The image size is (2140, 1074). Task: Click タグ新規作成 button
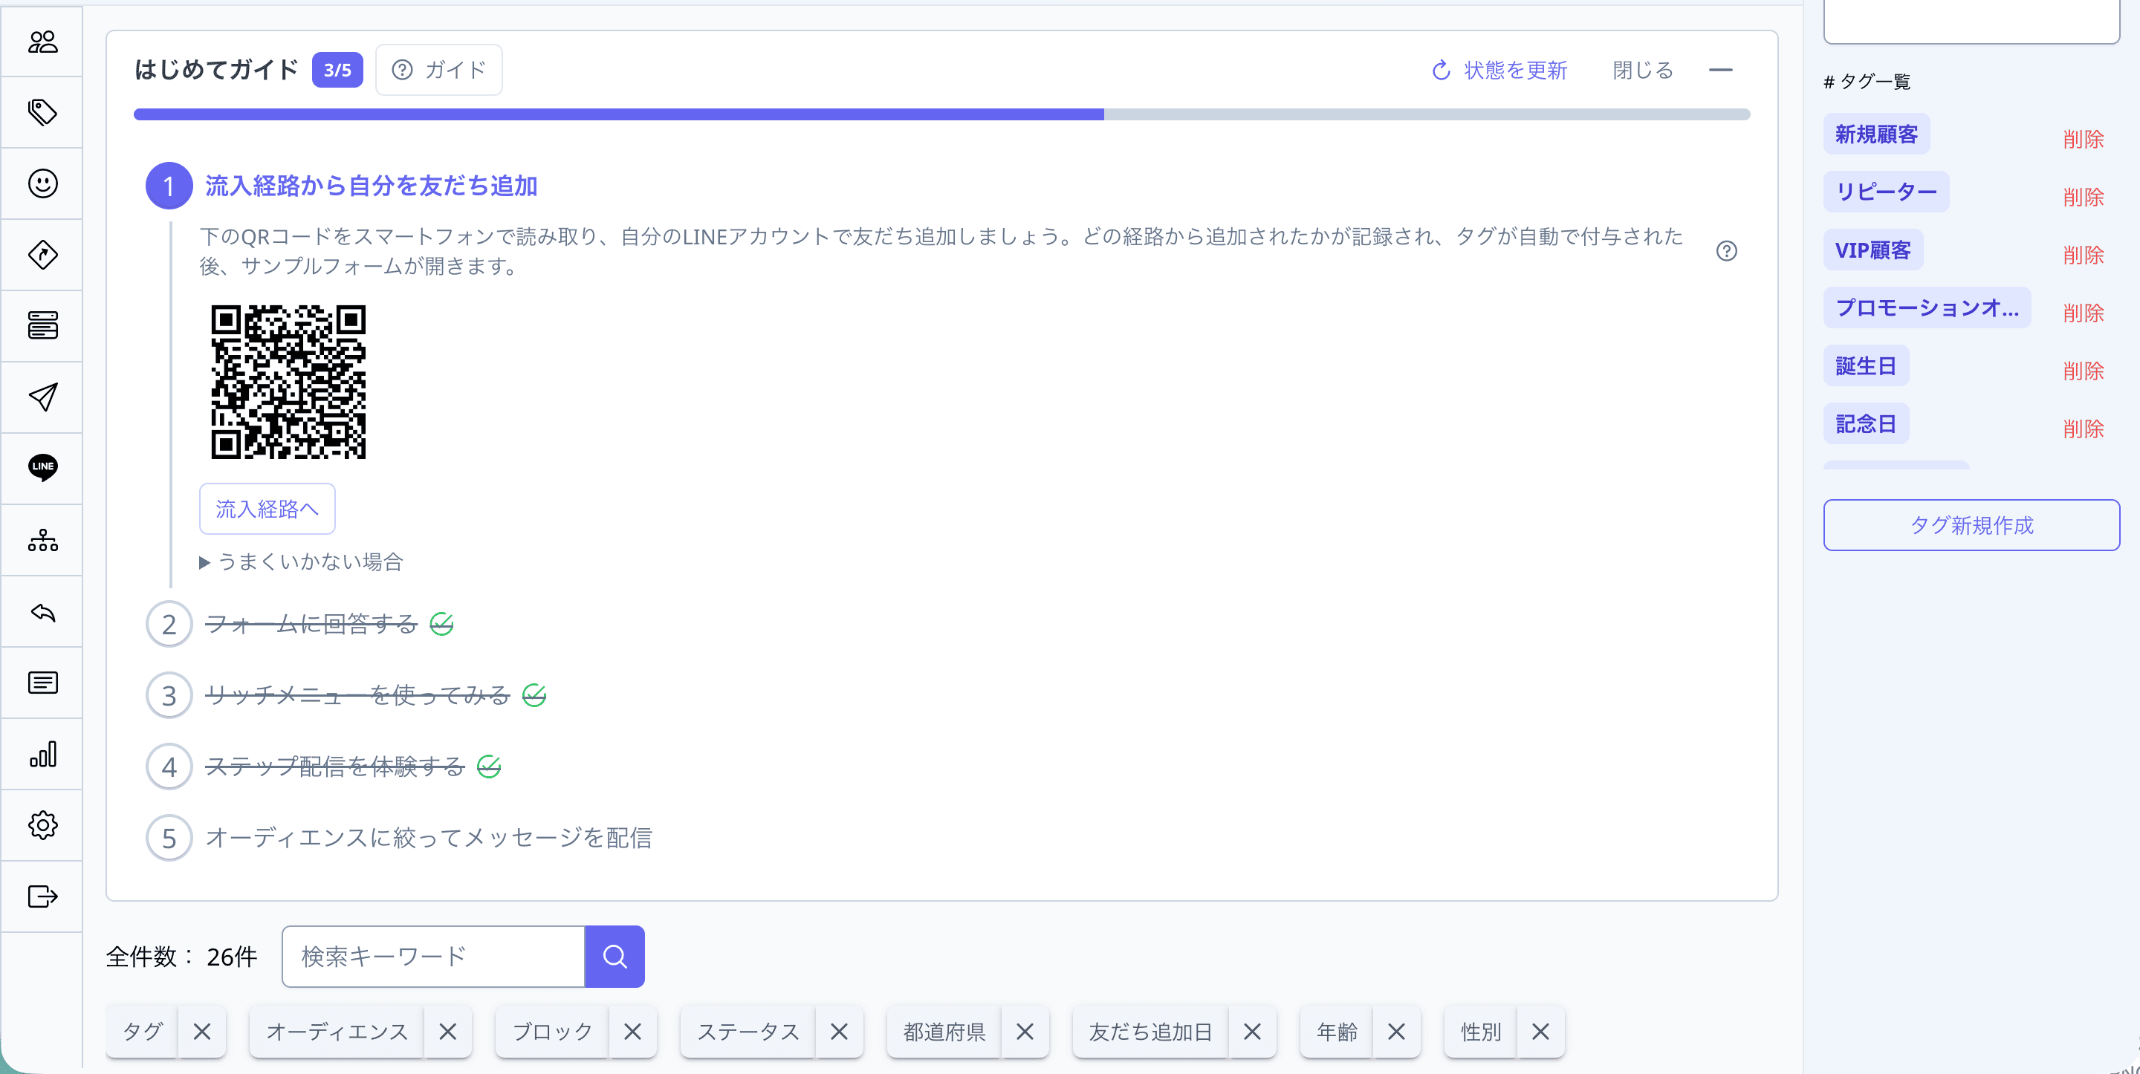(1971, 524)
